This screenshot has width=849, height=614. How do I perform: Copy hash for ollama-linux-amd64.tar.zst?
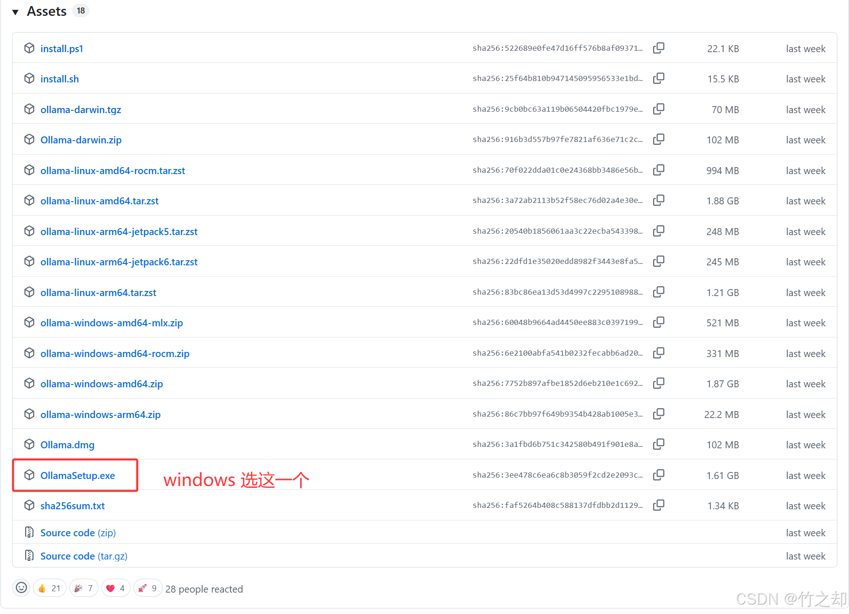[x=659, y=200]
